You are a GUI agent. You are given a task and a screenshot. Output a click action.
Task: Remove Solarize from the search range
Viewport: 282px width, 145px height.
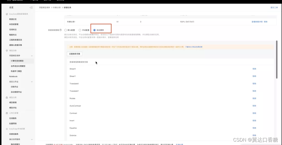(x=254, y=135)
